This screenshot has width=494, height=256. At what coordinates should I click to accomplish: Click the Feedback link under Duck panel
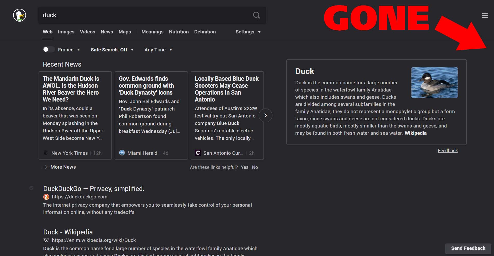tap(448, 151)
